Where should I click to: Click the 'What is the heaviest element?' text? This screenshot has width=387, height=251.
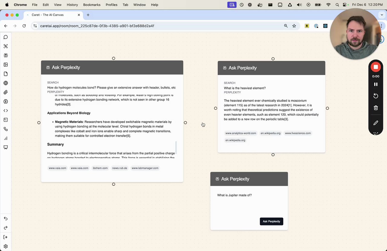(245, 88)
